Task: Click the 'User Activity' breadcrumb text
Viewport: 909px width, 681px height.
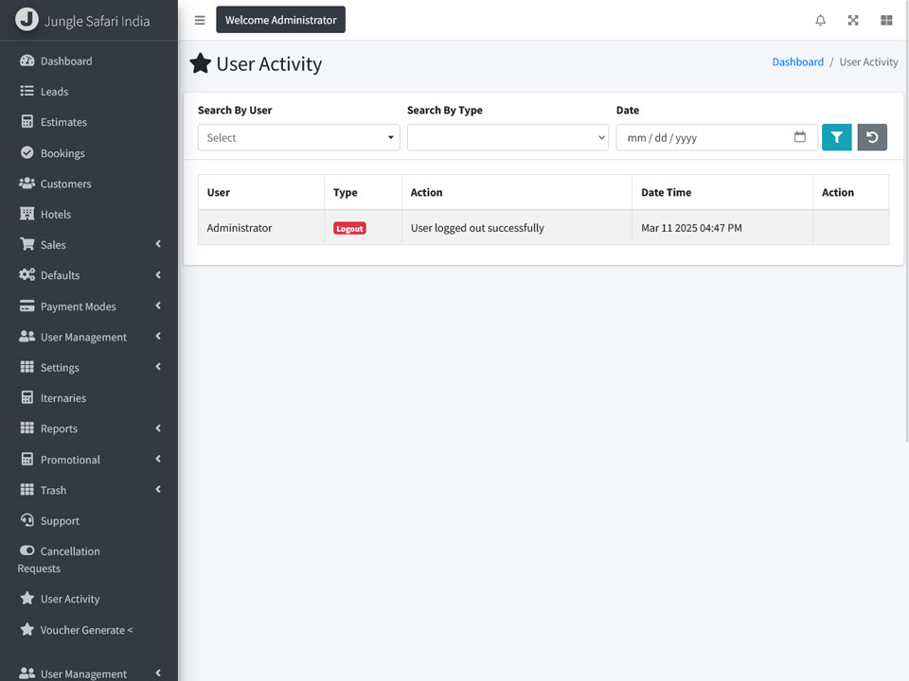Action: coord(868,62)
